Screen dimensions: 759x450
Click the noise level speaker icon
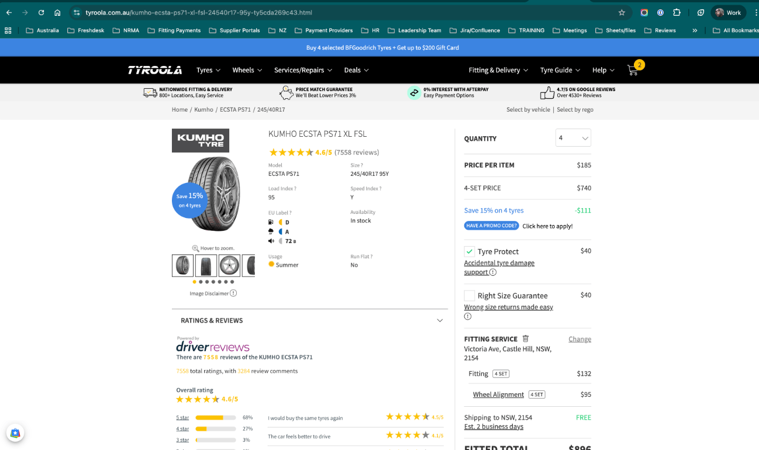point(271,241)
